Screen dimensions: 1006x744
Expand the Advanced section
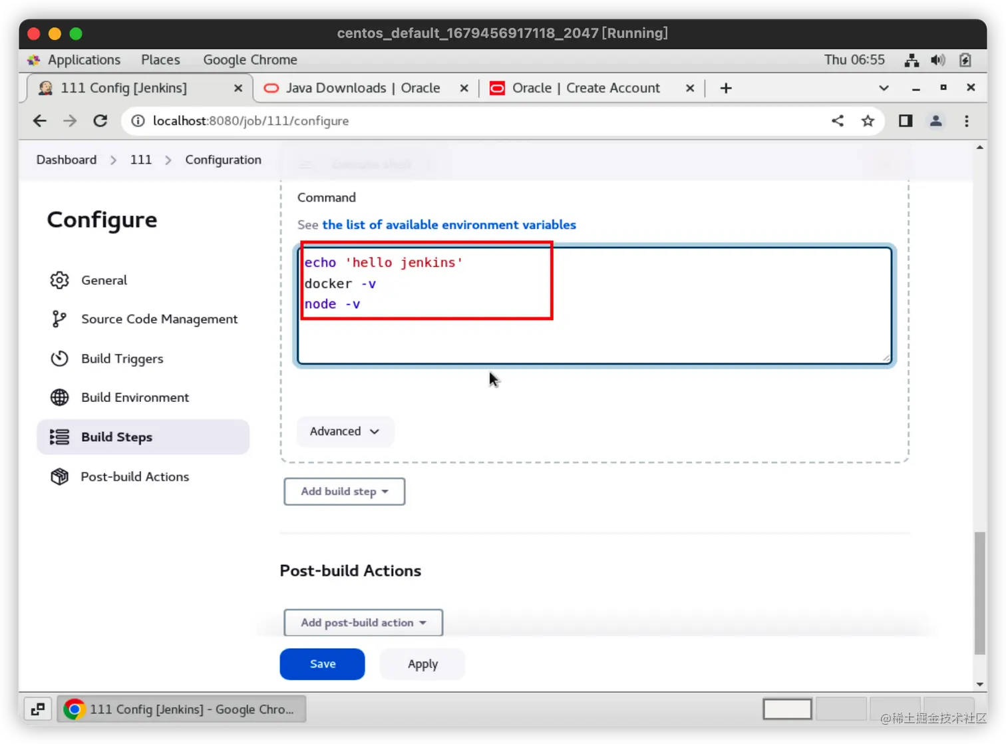[345, 431]
